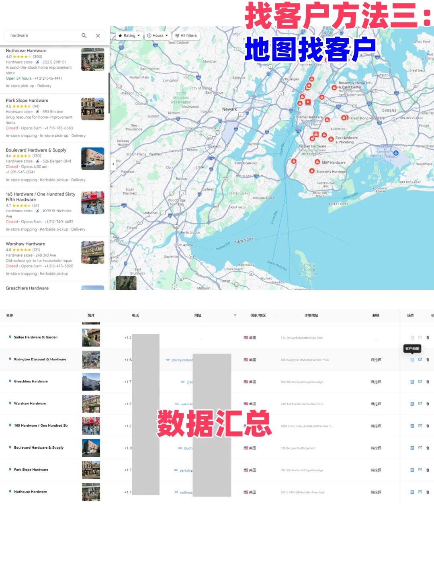The width and height of the screenshot is (434, 579).
Task: Open the email icon for Warshaw Hardware row
Action: tap(420, 404)
